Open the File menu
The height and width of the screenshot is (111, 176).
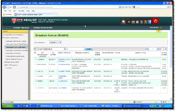point(5,11)
